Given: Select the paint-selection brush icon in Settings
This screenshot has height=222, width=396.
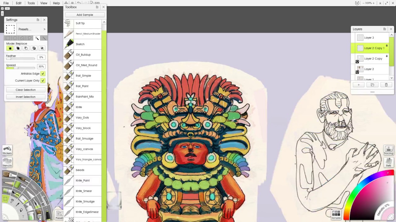Looking at the screenshot, I should tap(44, 38).
